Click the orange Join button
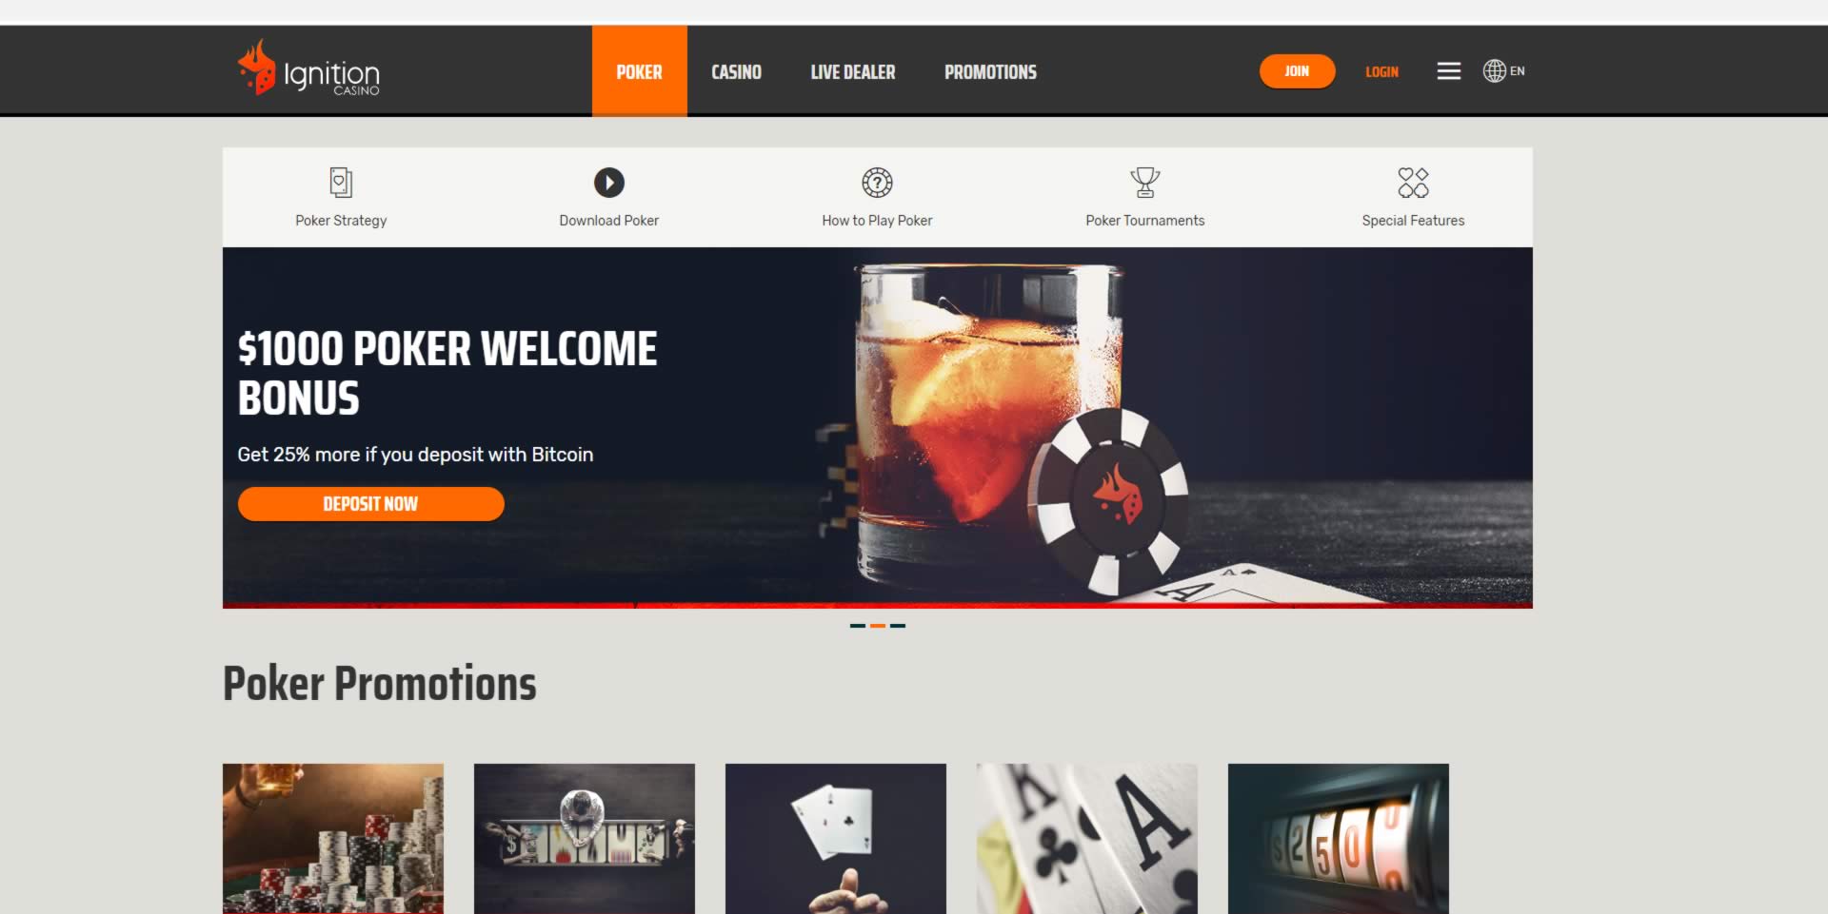 [1297, 71]
